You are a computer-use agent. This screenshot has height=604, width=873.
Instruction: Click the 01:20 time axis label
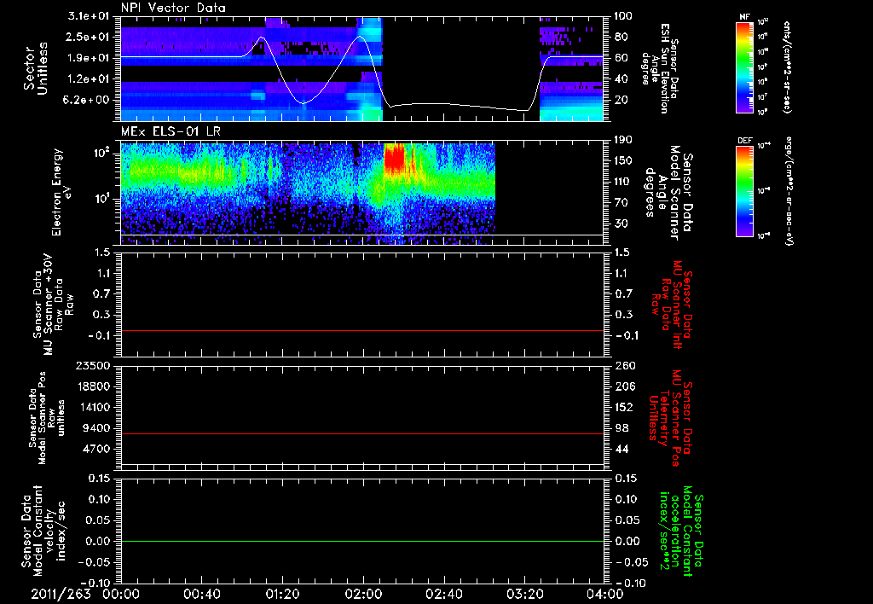point(282,595)
